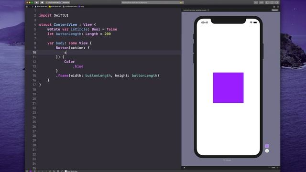Click 'Length' type on line 6
Image resolution: width=306 pixels, height=172 pixels.
pyautogui.click(x=92, y=34)
